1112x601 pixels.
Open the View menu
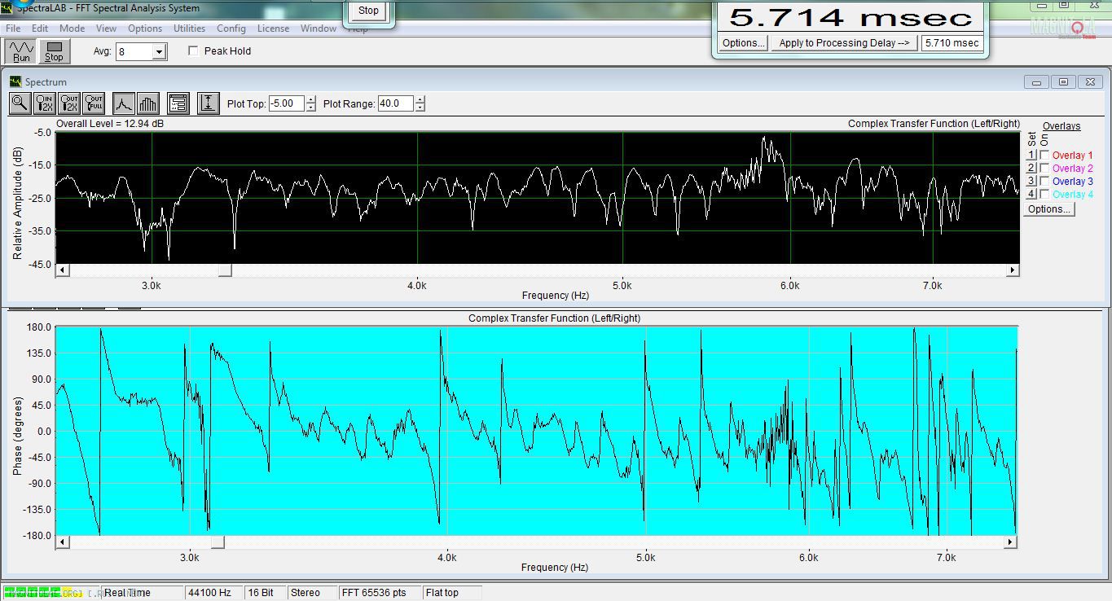coord(106,28)
